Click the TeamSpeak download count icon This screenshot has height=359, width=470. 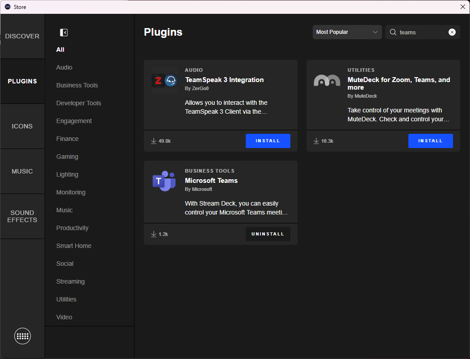(x=154, y=141)
